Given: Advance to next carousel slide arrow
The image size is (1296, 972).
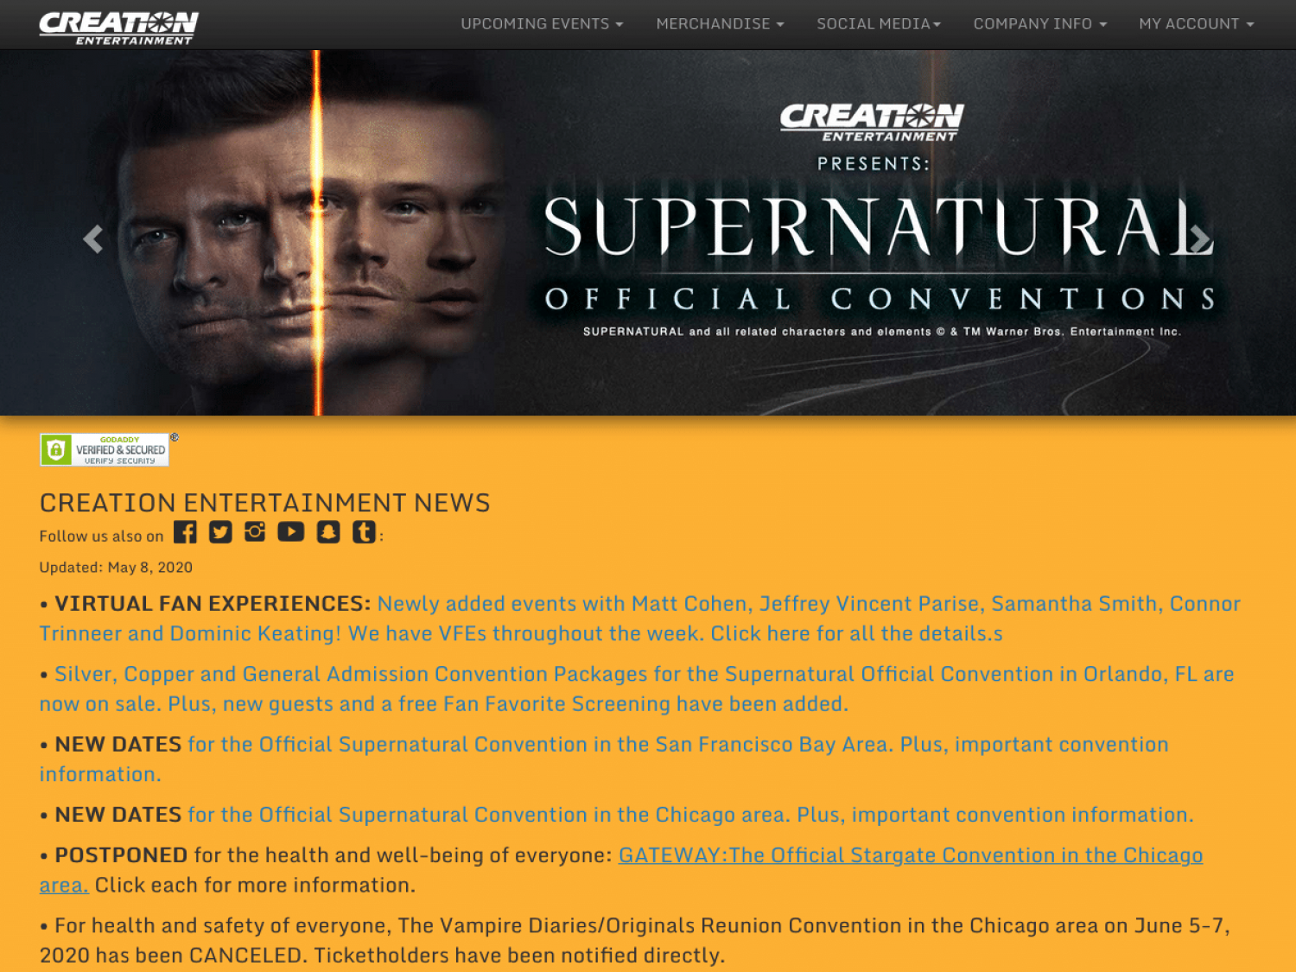Looking at the screenshot, I should (x=1200, y=239).
